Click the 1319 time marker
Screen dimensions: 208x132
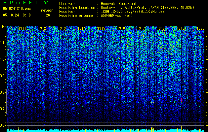(x=181, y=28)
